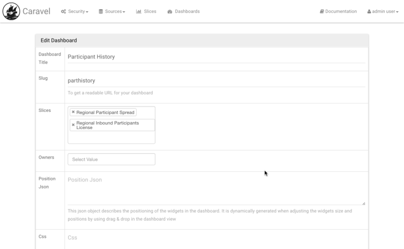This screenshot has width=404, height=249.
Task: Click the Slices bar chart icon
Action: click(x=139, y=12)
